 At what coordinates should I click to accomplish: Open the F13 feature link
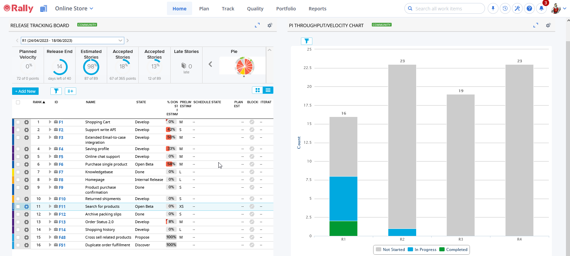pos(62,222)
